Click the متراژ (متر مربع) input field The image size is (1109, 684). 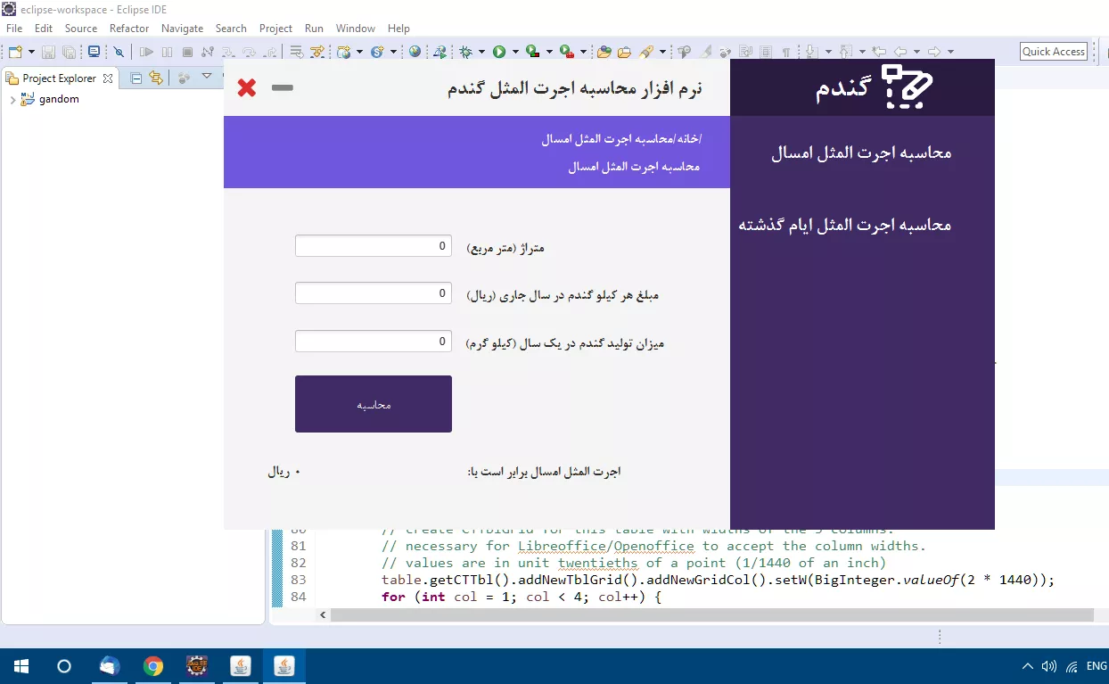(x=374, y=246)
